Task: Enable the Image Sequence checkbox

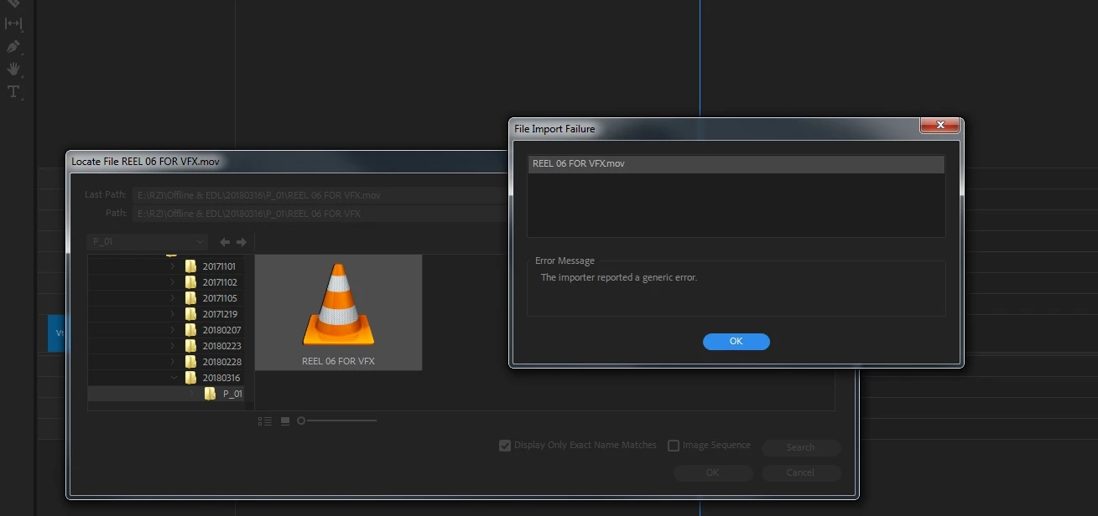Action: [674, 446]
